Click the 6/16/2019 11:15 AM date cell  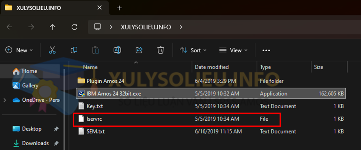coord(218,132)
